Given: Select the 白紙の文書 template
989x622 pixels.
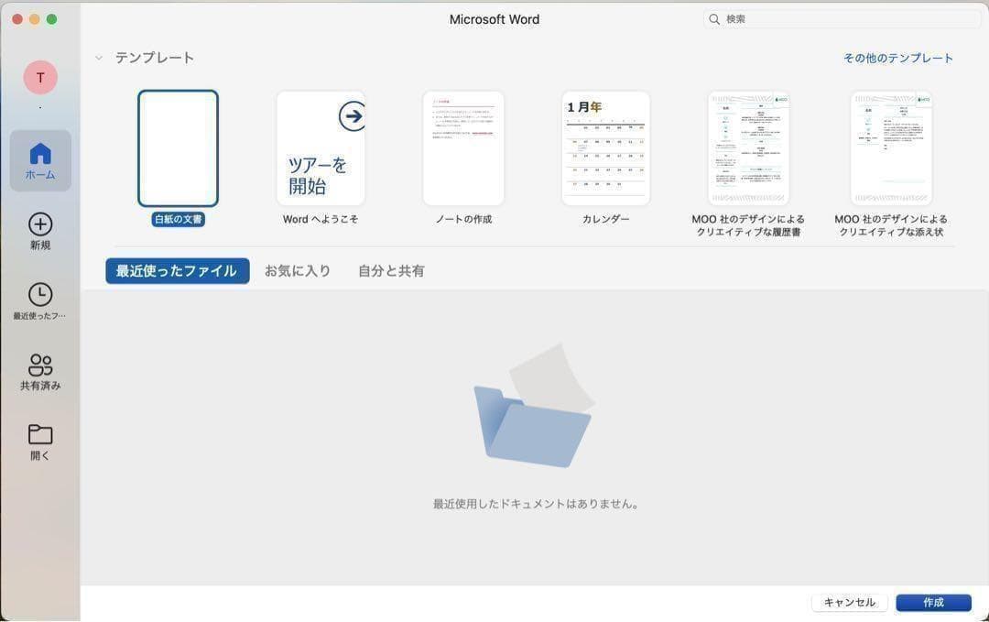Looking at the screenshot, I should point(178,147).
